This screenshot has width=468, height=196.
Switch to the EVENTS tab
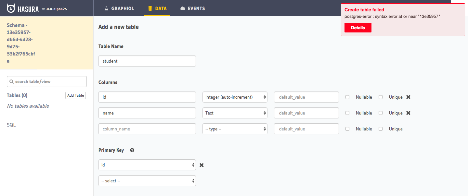coord(192,8)
